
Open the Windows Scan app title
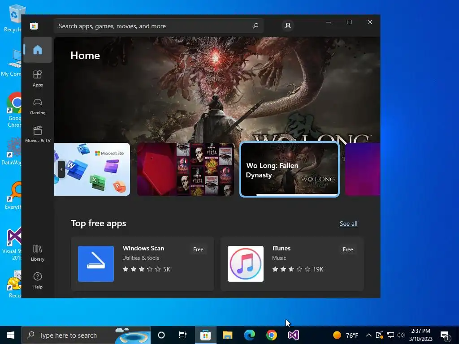coord(143,248)
